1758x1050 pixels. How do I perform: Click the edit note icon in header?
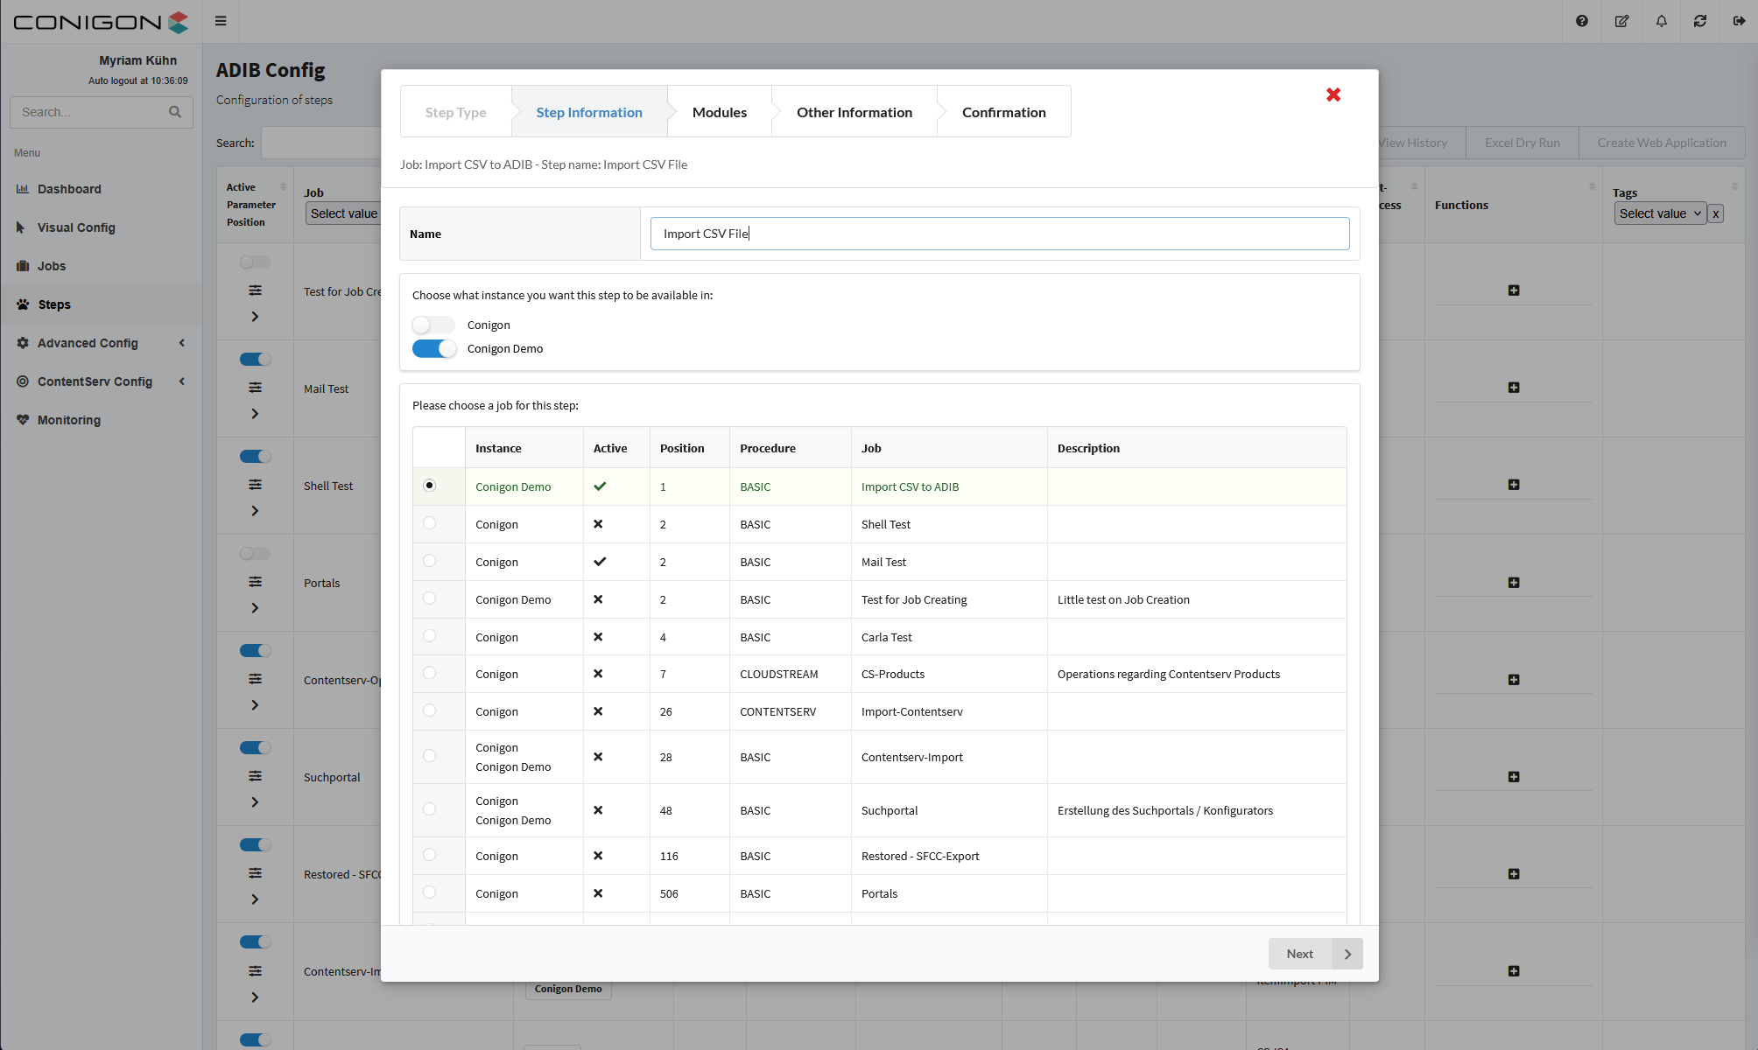[1621, 21]
